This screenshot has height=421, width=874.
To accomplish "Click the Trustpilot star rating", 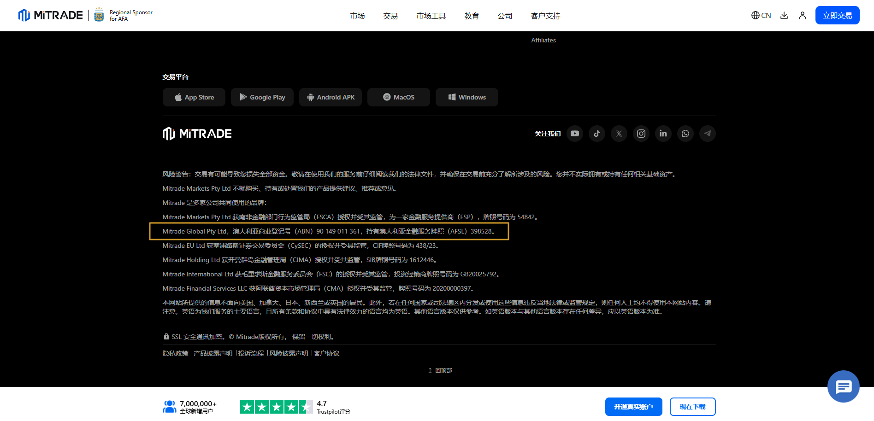I will tap(276, 407).
